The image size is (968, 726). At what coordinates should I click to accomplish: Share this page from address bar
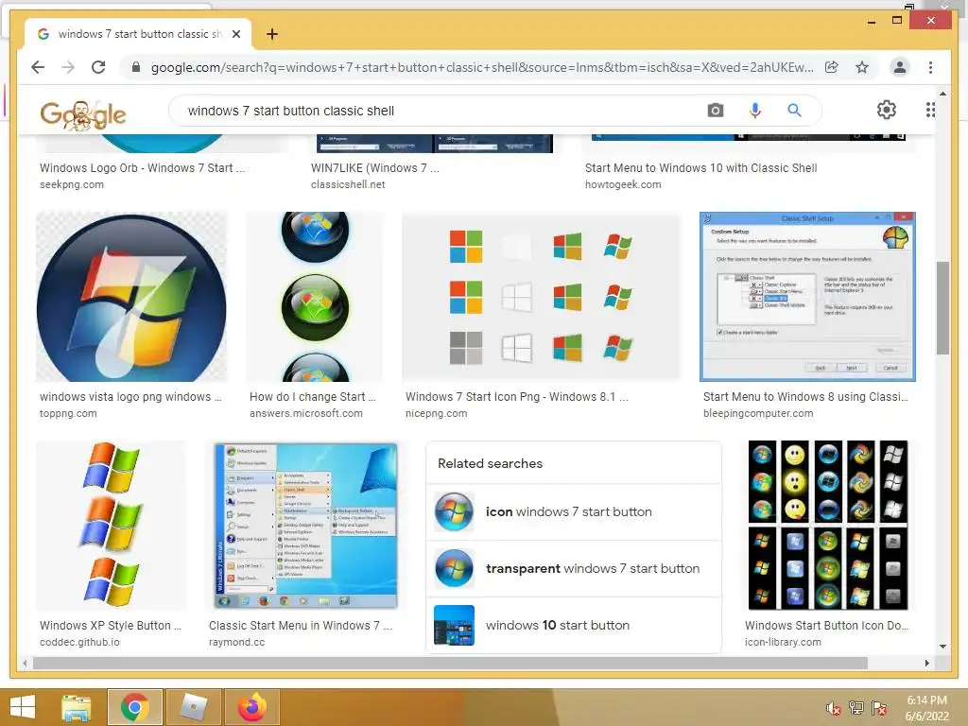pos(832,67)
